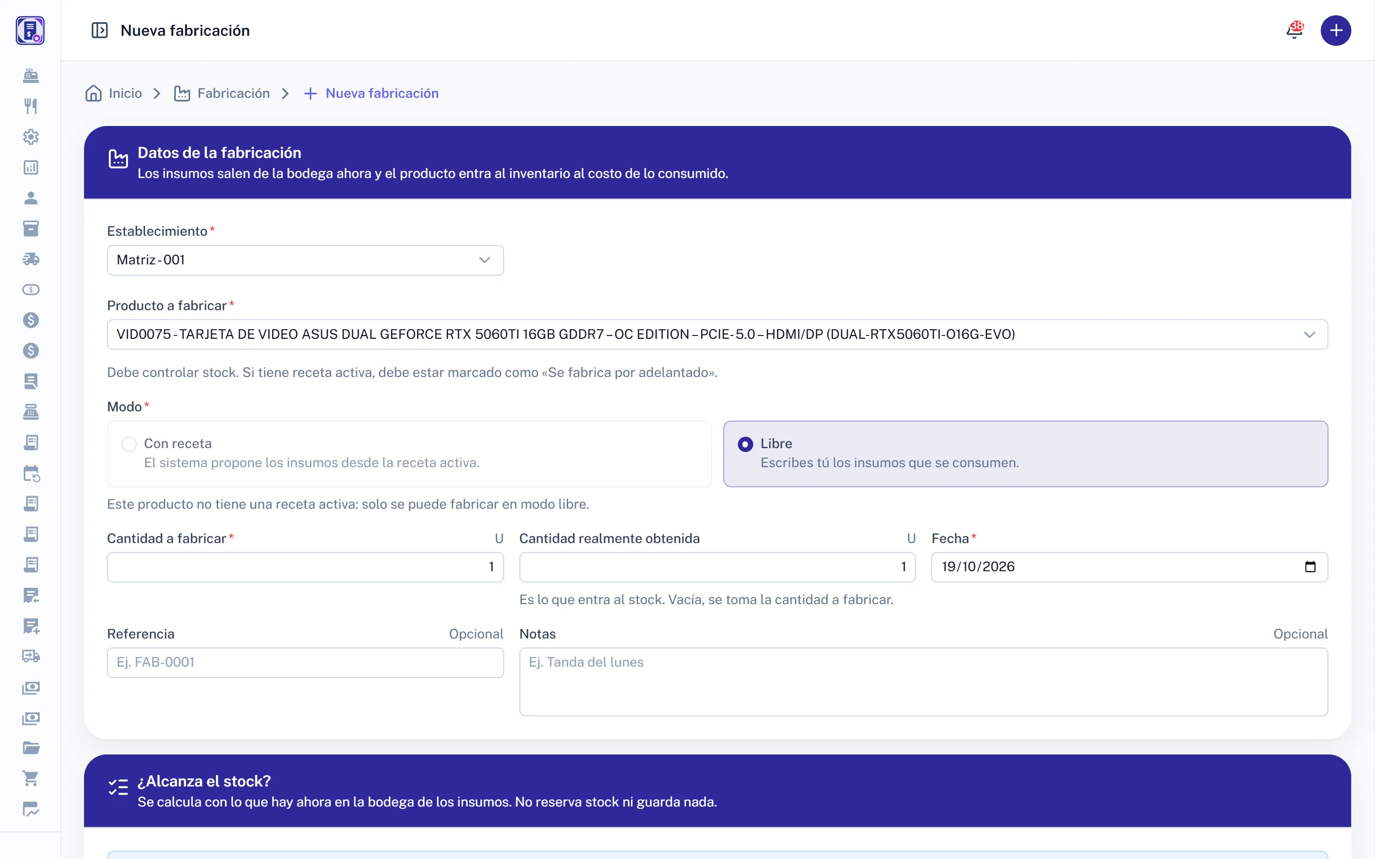Open the notifications bell
The image size is (1375, 859).
click(x=1294, y=30)
